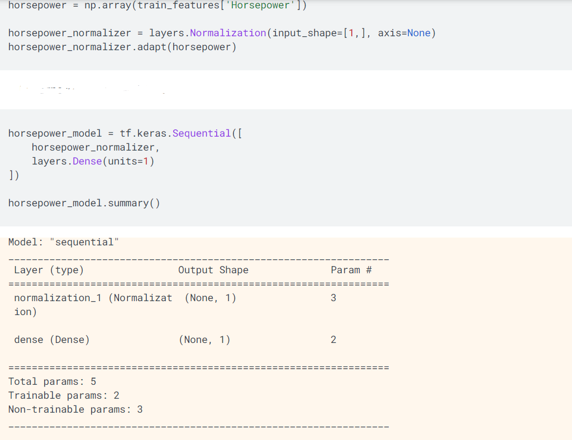This screenshot has height=440, width=572.
Task: Click the Layer (type) column header
Action: (49, 270)
